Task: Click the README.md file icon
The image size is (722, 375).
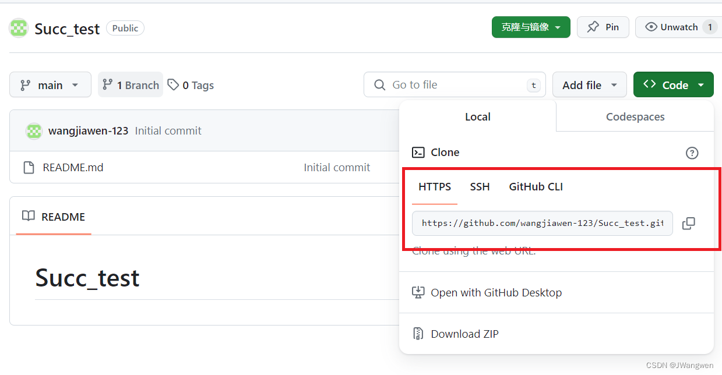Action: (29, 168)
